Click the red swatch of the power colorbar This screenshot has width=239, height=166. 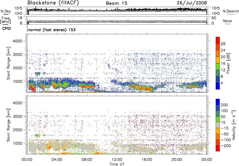click(x=218, y=40)
